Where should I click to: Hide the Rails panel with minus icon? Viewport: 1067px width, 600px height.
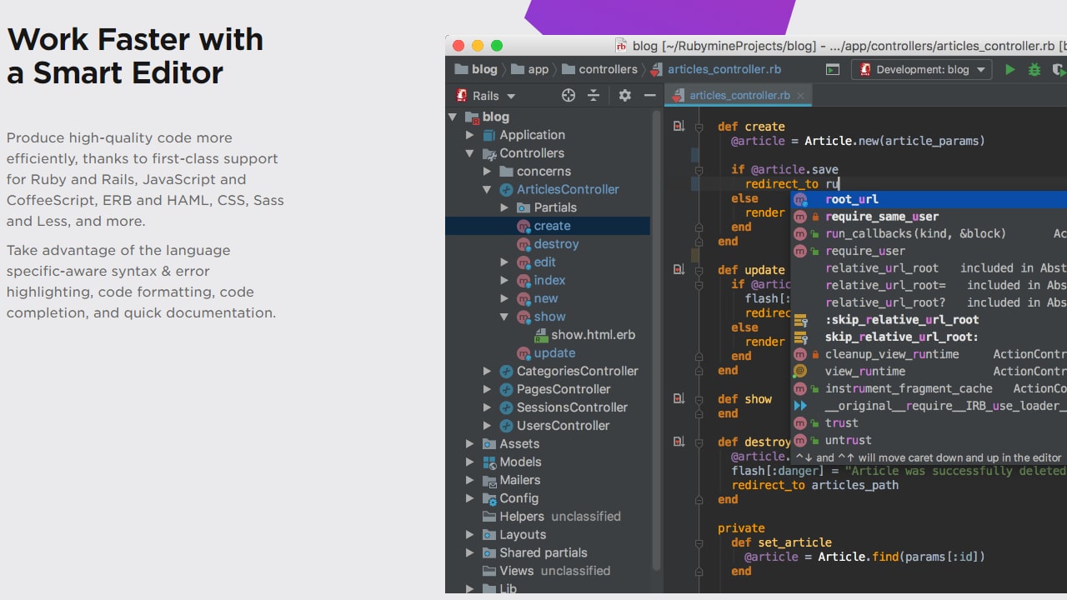click(x=649, y=96)
